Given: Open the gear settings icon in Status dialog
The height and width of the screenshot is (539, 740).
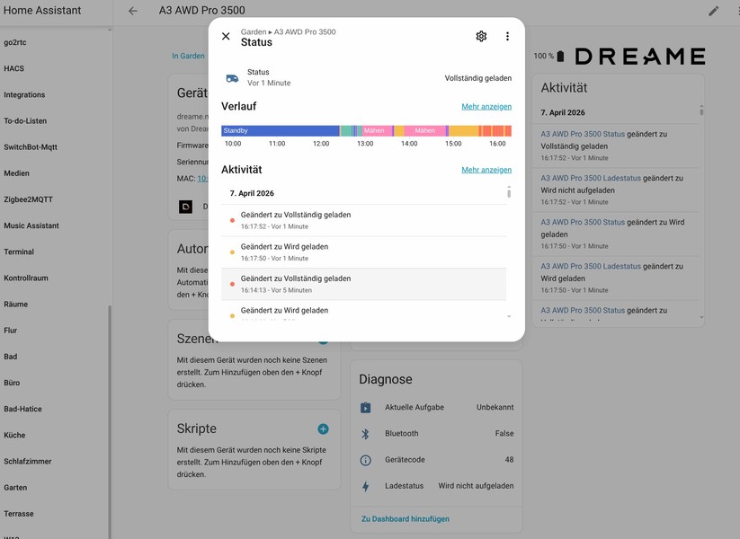Looking at the screenshot, I should tap(481, 36).
